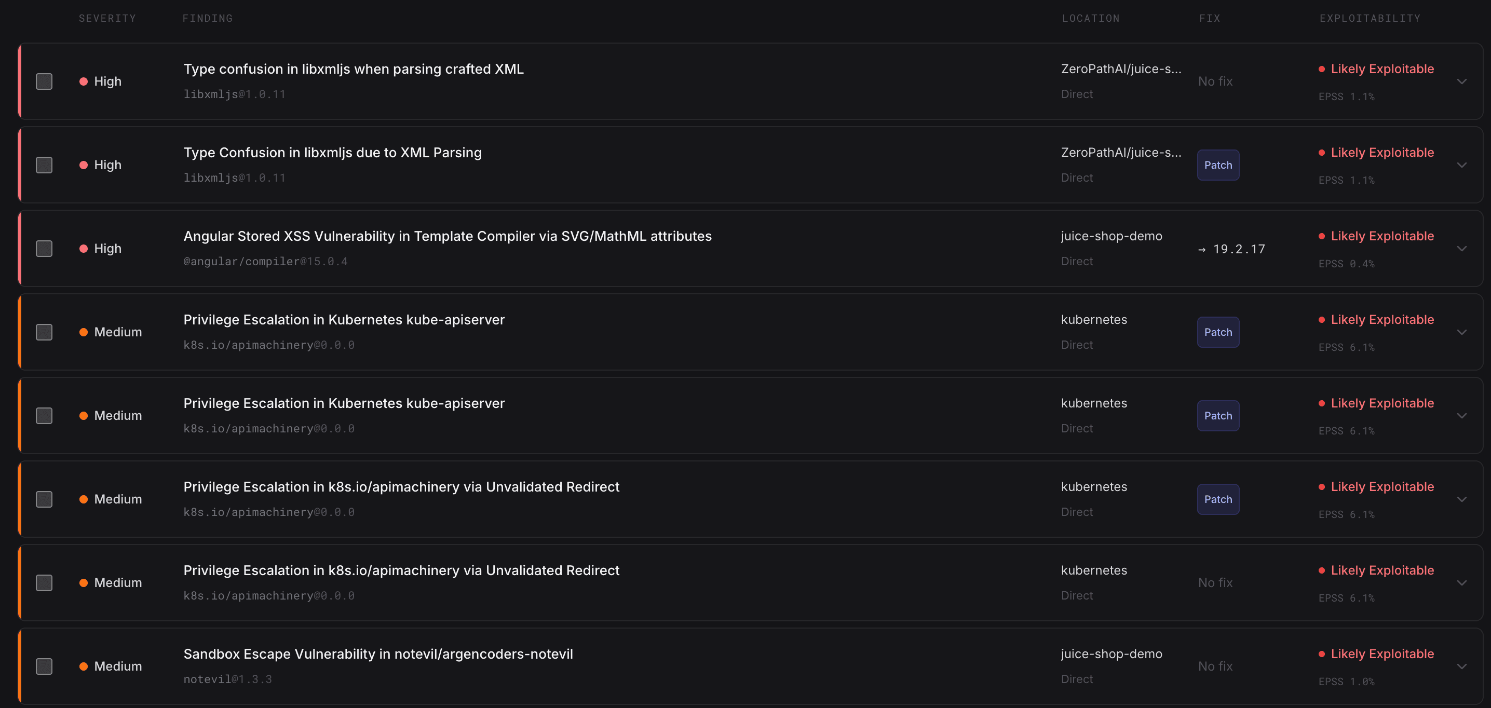1491x708 pixels.
Task: Expand the notevil Sandbox Escape row chevron
Action: click(1461, 666)
